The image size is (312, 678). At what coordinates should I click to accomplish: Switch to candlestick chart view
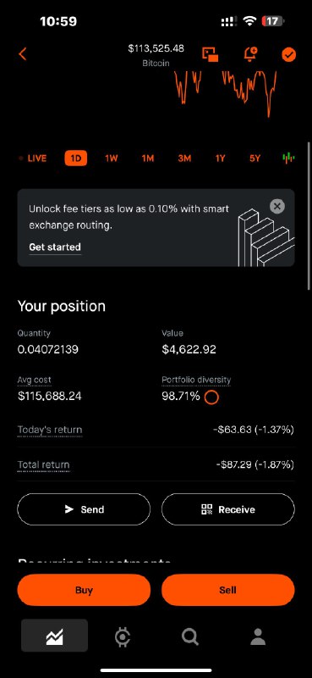[x=288, y=158]
